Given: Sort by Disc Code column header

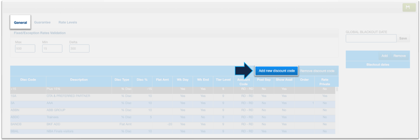Looking at the screenshot, I should [28, 80].
